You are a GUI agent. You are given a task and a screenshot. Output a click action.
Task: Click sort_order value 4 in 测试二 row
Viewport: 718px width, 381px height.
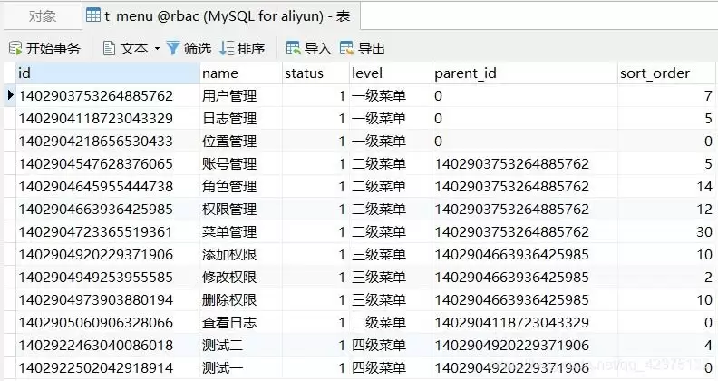click(x=708, y=346)
